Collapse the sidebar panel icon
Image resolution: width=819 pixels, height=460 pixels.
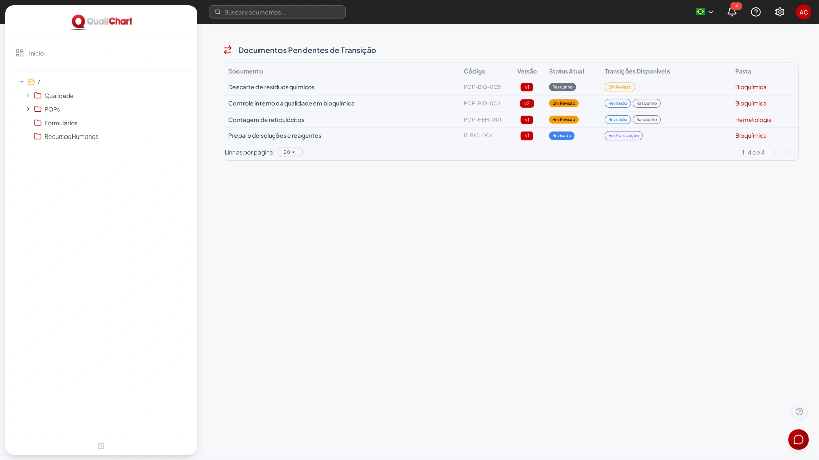101,446
